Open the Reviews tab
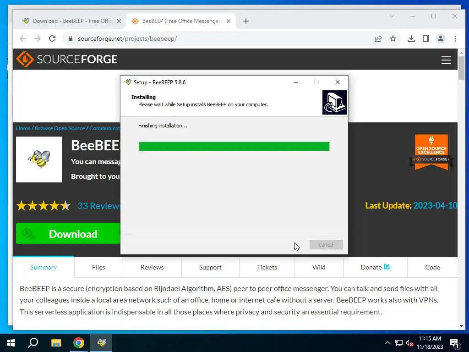 pos(152,267)
